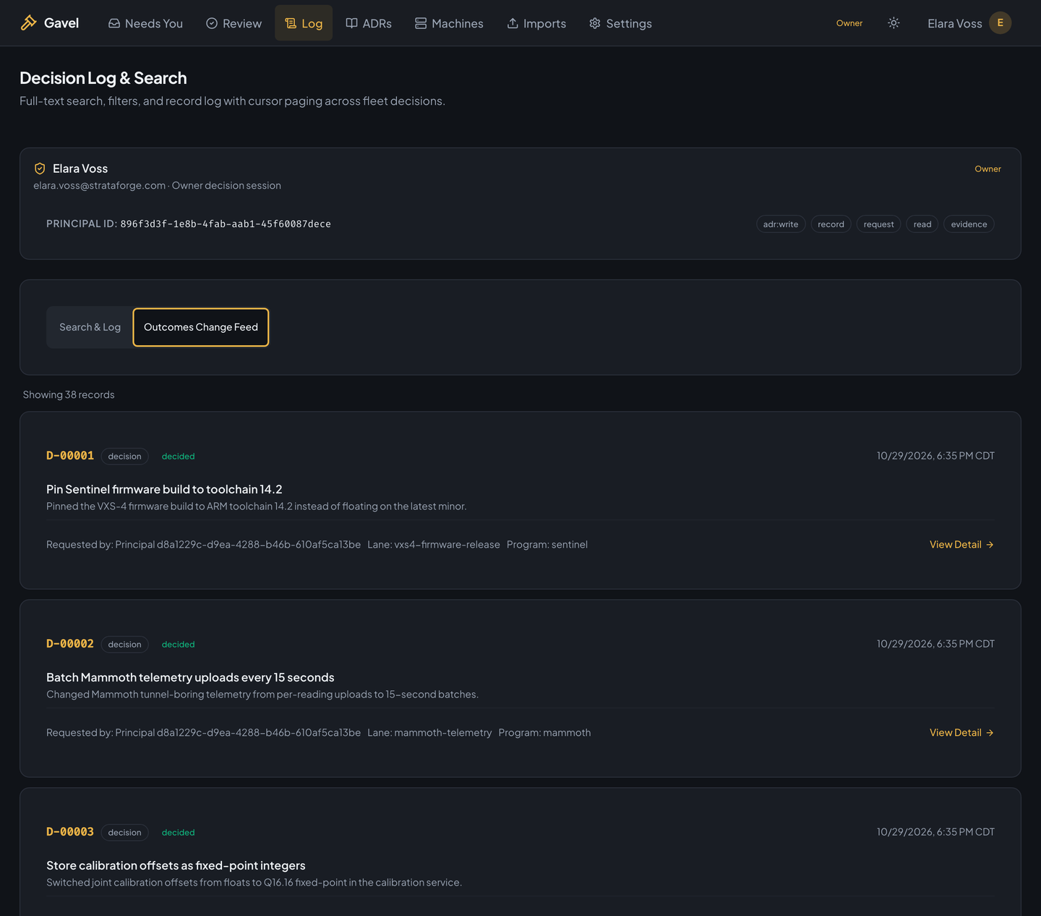Open the Elara Voss avatar badge
Viewport: 1041px width, 916px height.
tap(1000, 23)
